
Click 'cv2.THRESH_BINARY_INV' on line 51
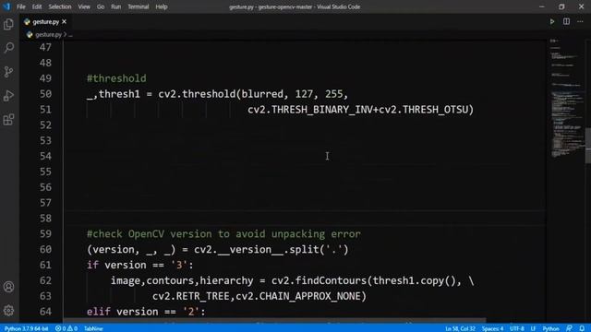coord(309,110)
